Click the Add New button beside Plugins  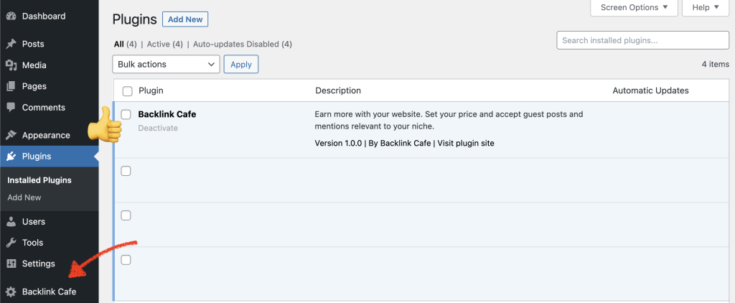point(185,19)
